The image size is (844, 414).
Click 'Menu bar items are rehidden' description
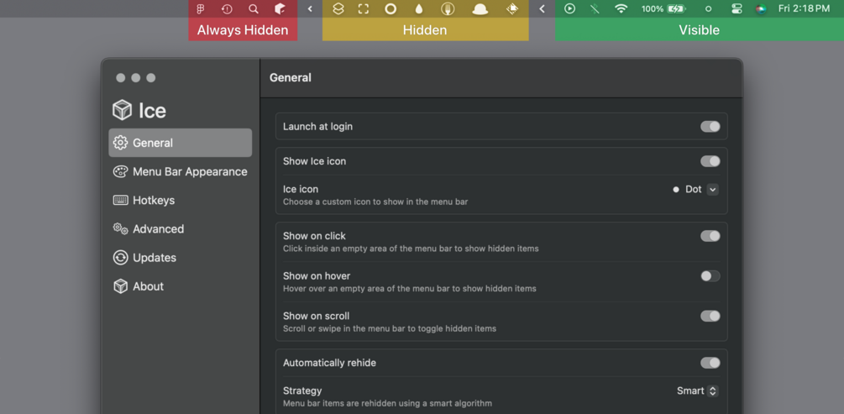coord(387,403)
